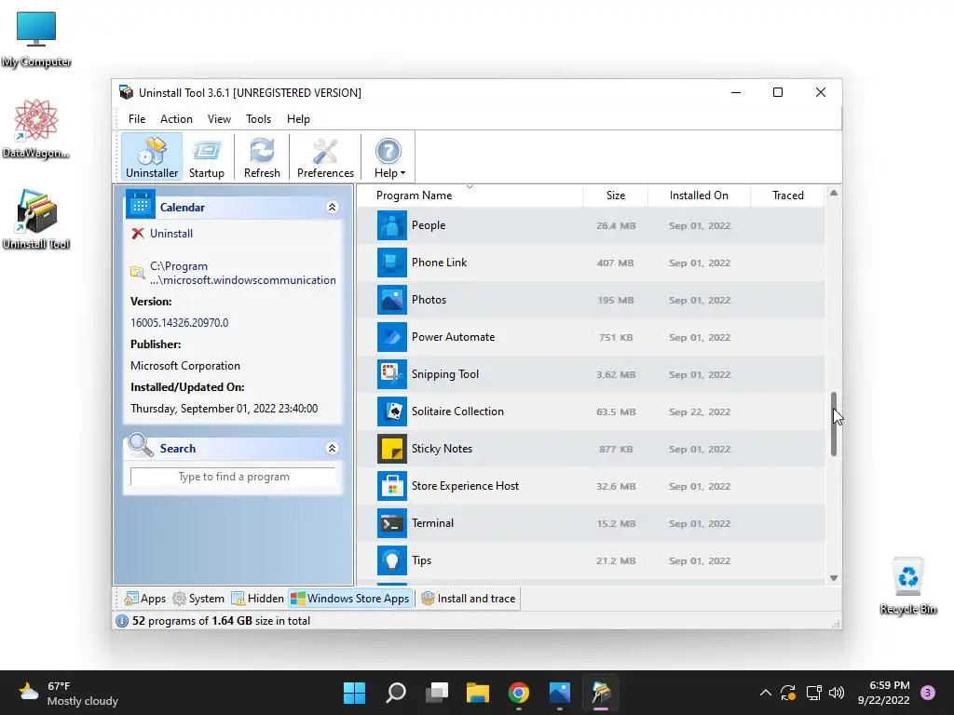This screenshot has height=715, width=954.
Task: Click the 21.2 MB size of Tips
Action: tap(616, 560)
